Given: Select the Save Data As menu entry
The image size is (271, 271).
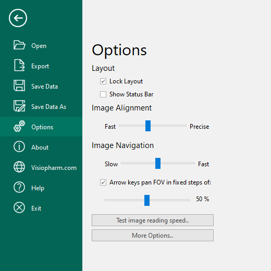Looking at the screenshot, I should (x=41, y=106).
